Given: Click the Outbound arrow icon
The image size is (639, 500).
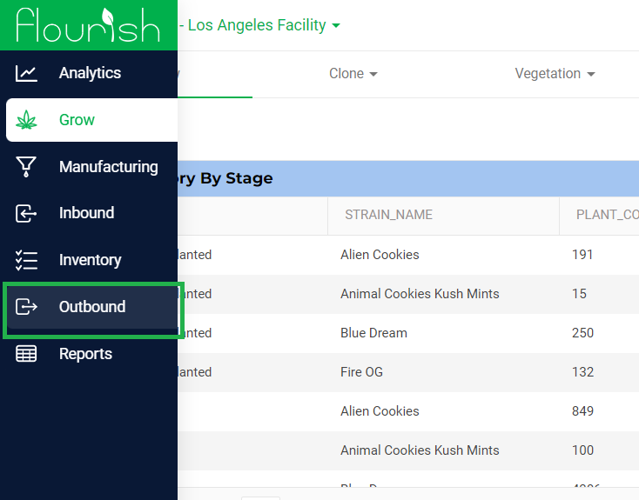Looking at the screenshot, I should 26,307.
